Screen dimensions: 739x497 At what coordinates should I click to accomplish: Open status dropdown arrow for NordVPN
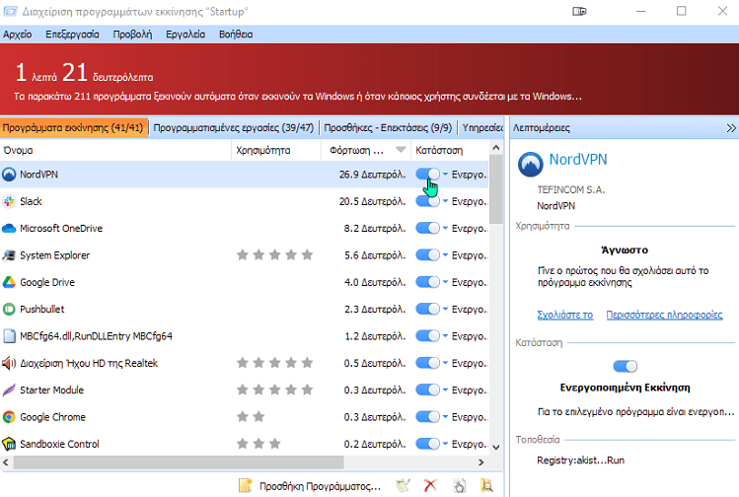[x=445, y=175]
